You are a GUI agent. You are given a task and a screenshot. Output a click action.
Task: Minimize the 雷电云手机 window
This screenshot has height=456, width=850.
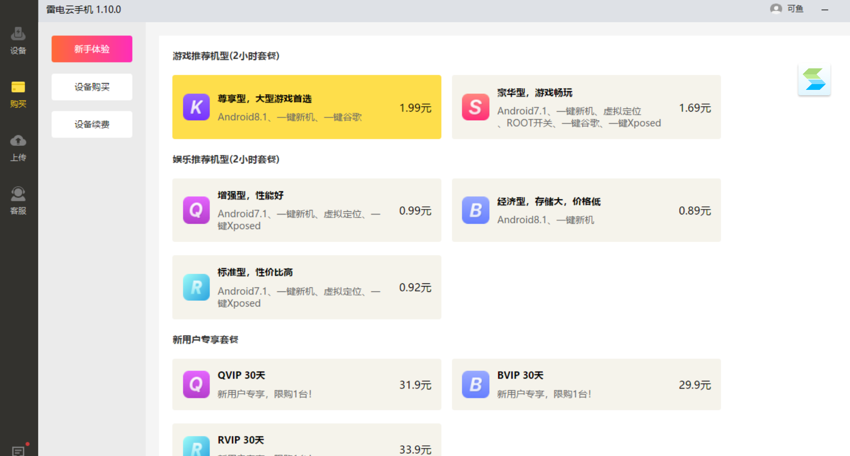(825, 9)
